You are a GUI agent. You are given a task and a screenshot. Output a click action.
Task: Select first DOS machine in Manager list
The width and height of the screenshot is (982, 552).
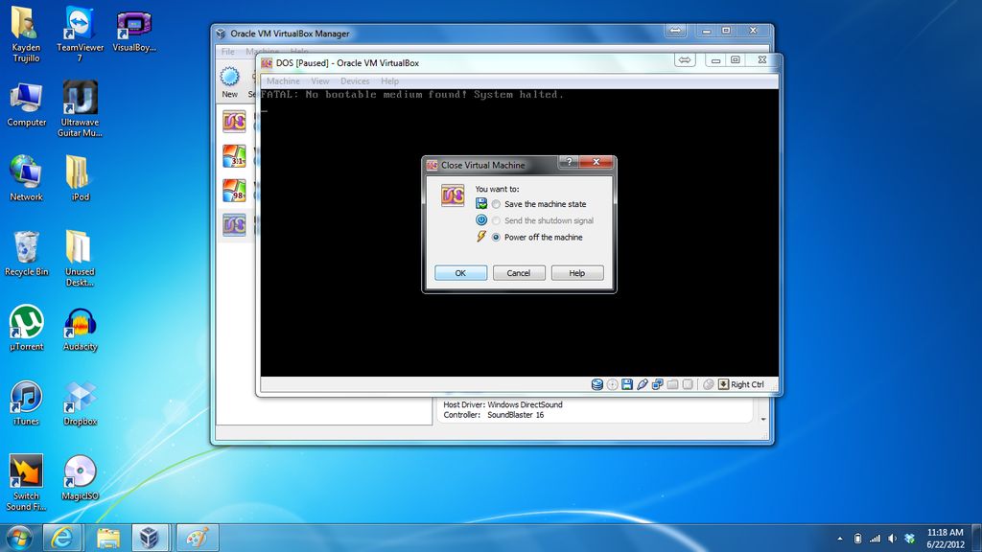click(x=234, y=122)
